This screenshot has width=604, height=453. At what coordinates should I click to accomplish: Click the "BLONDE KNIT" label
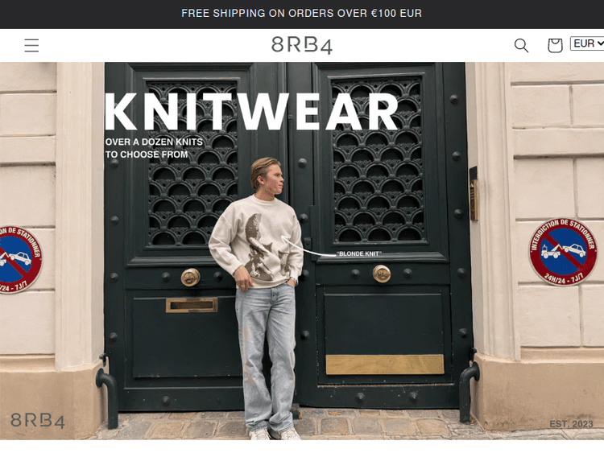[x=359, y=253]
